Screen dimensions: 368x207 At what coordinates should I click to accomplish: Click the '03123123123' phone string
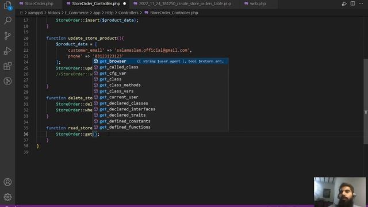click(108, 56)
